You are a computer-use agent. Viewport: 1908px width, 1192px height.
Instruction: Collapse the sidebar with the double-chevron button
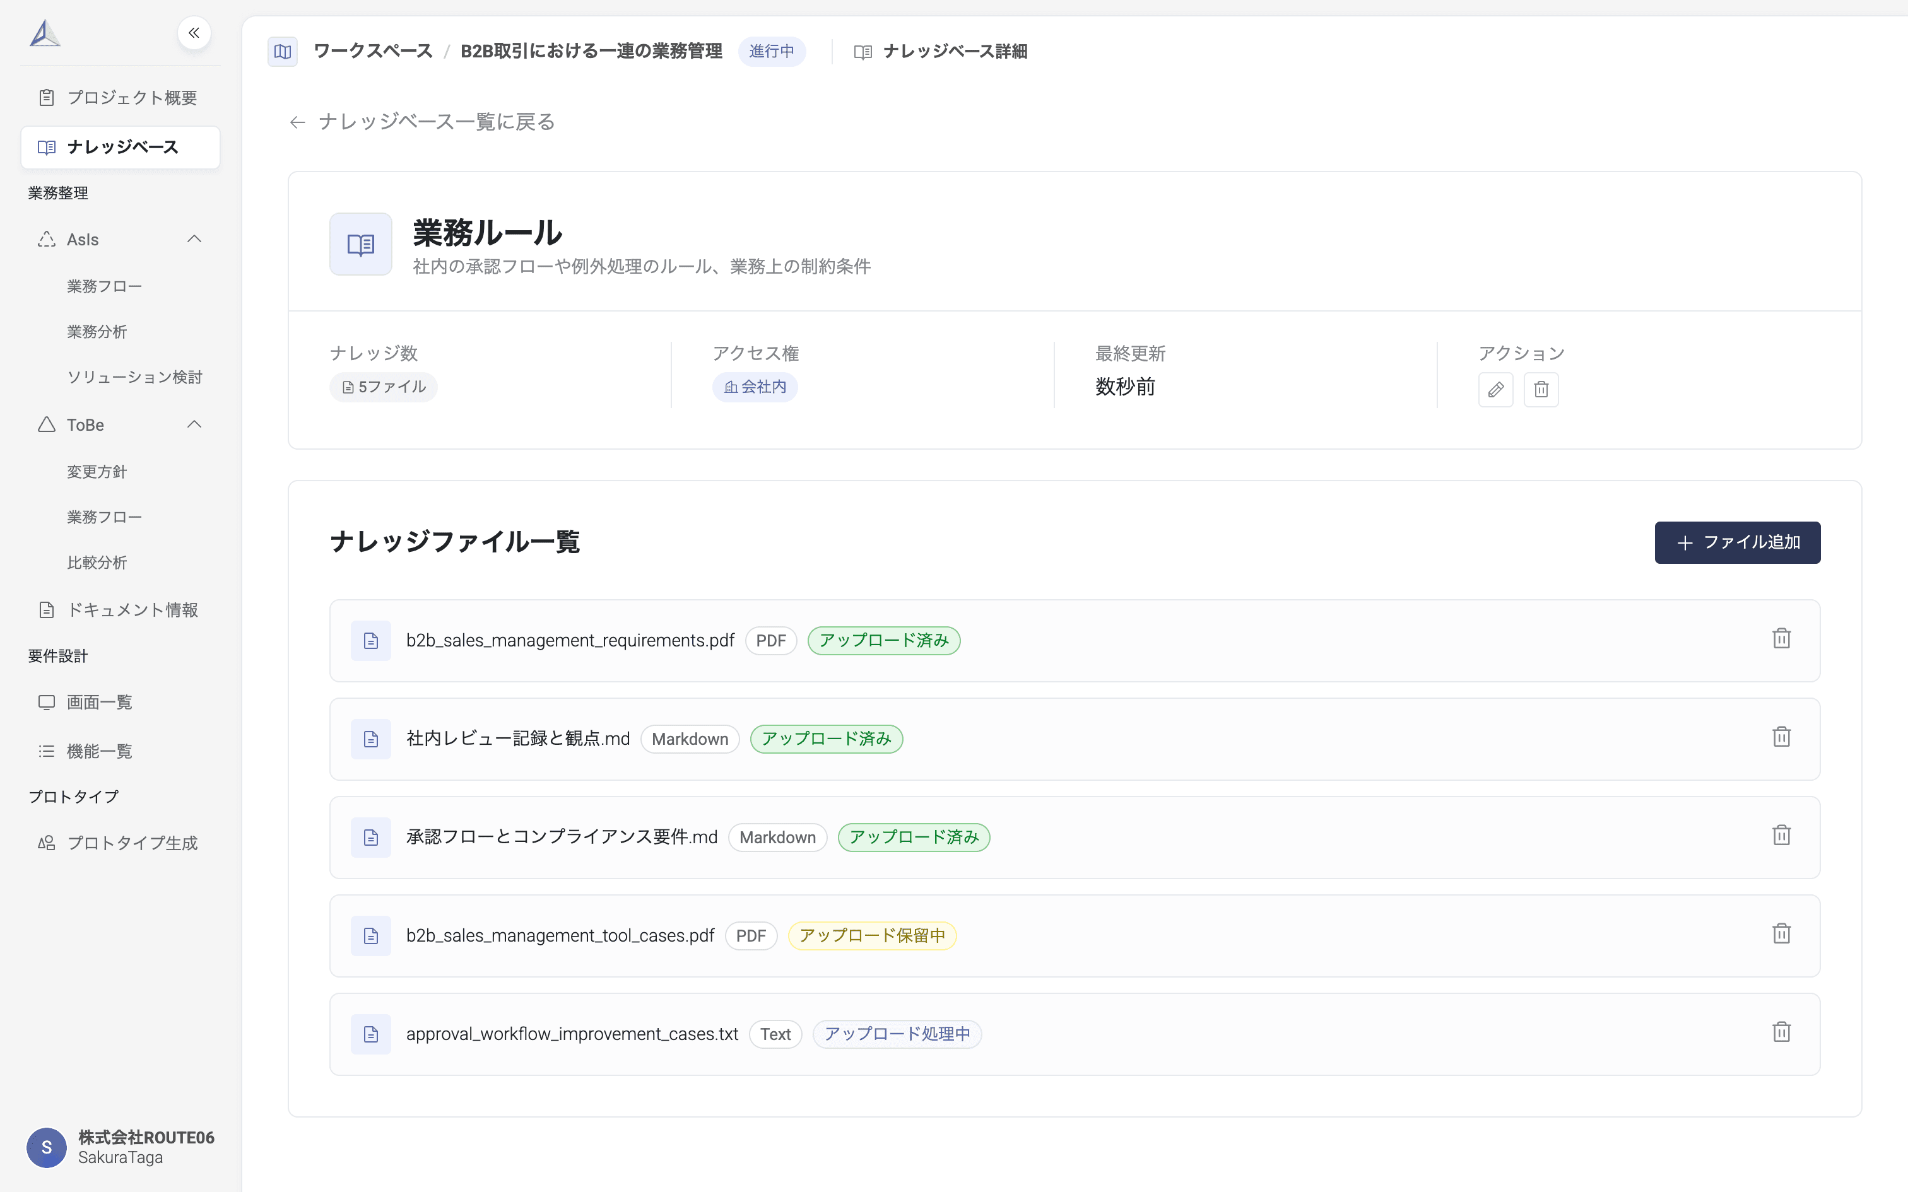(194, 32)
